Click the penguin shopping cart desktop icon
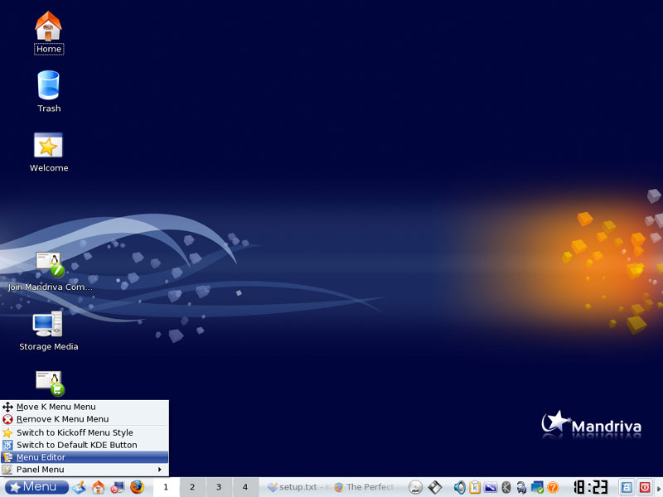This screenshot has height=497, width=663. (x=51, y=384)
